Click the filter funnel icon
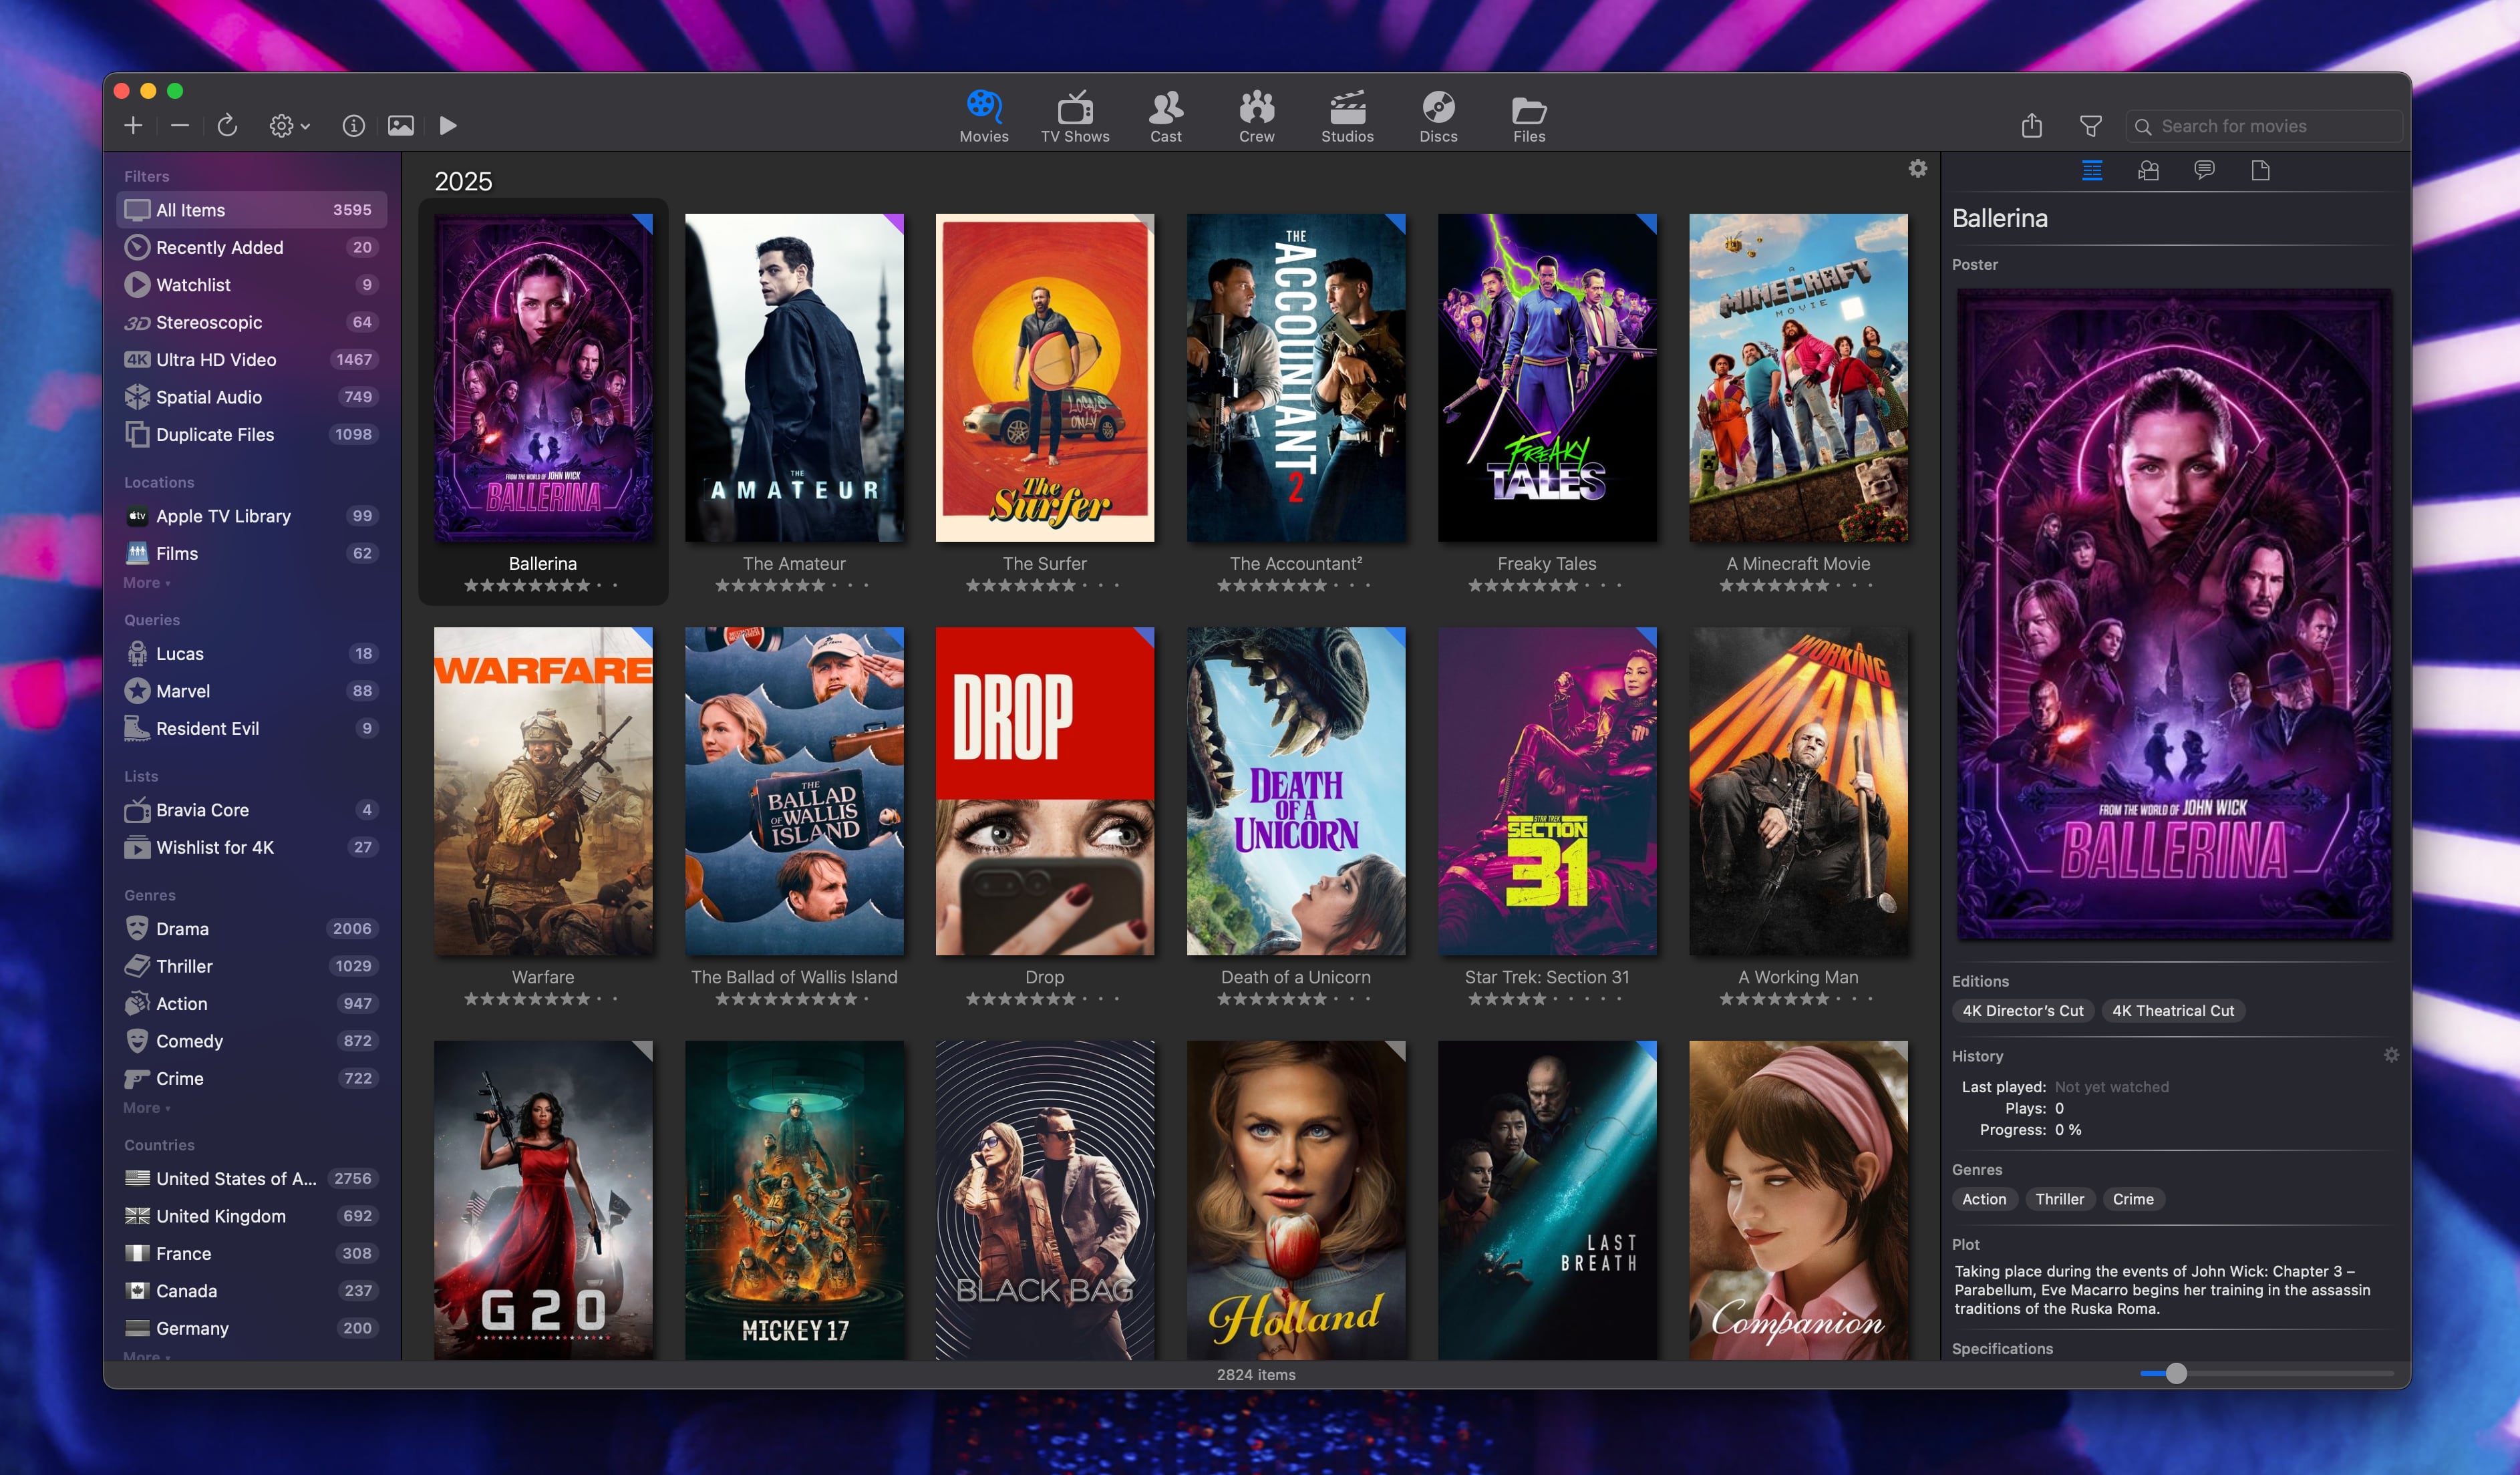The height and width of the screenshot is (1475, 2520). pos(2090,126)
